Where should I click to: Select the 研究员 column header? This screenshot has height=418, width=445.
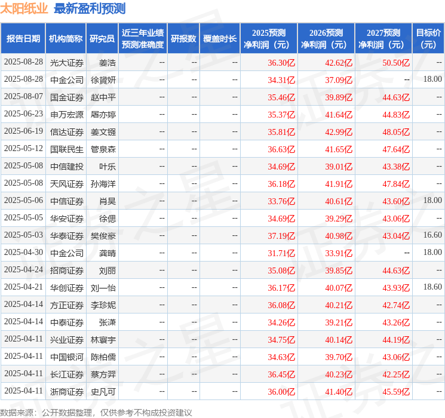click(102, 39)
